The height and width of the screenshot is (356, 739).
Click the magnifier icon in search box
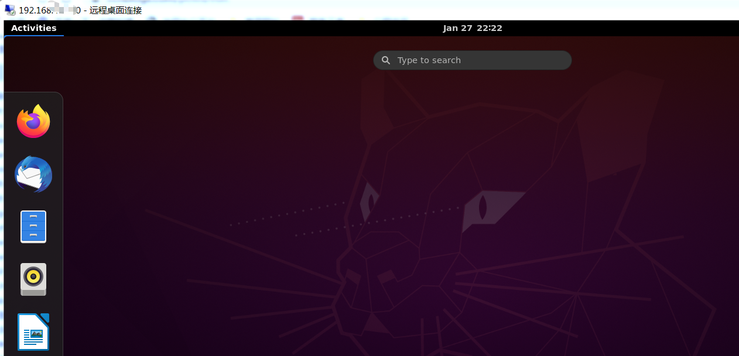click(386, 60)
